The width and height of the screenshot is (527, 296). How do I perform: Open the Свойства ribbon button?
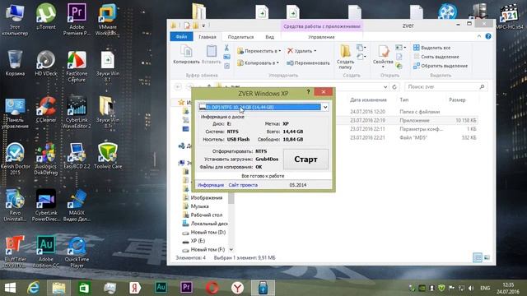(x=383, y=57)
